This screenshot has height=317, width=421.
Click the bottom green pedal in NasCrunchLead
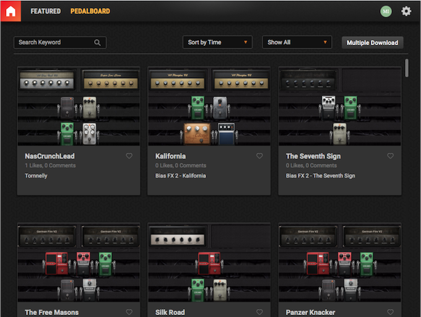pos(67,134)
